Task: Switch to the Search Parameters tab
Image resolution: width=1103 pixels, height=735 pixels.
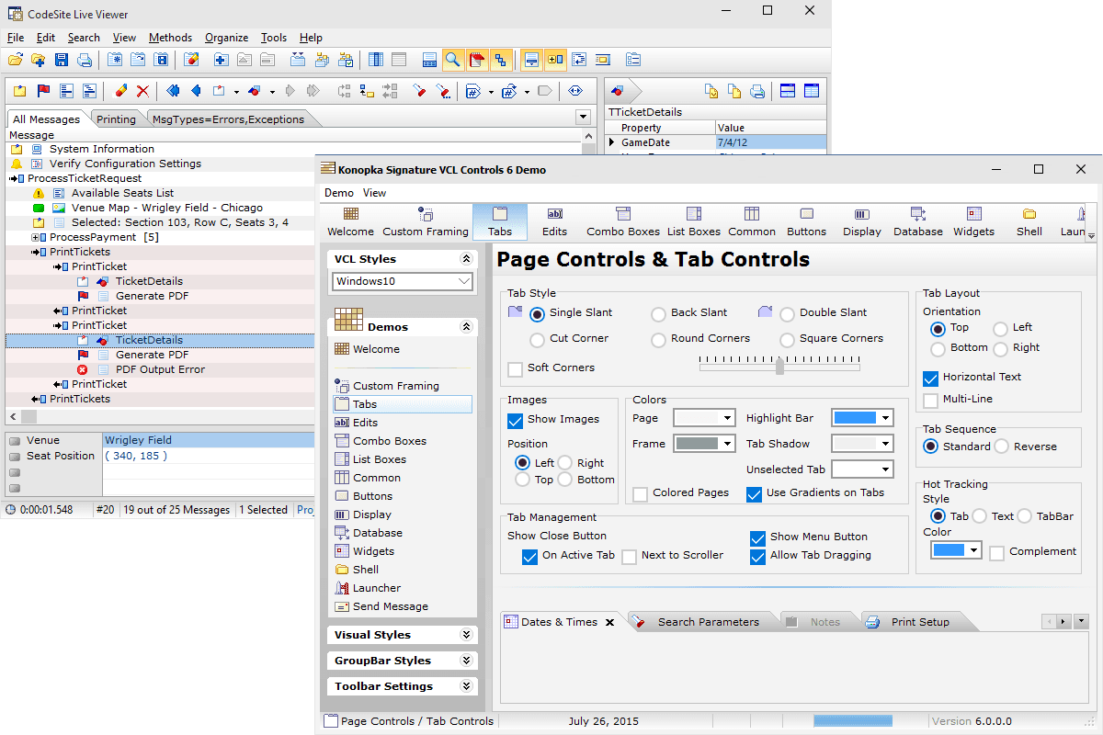Action: tap(708, 622)
